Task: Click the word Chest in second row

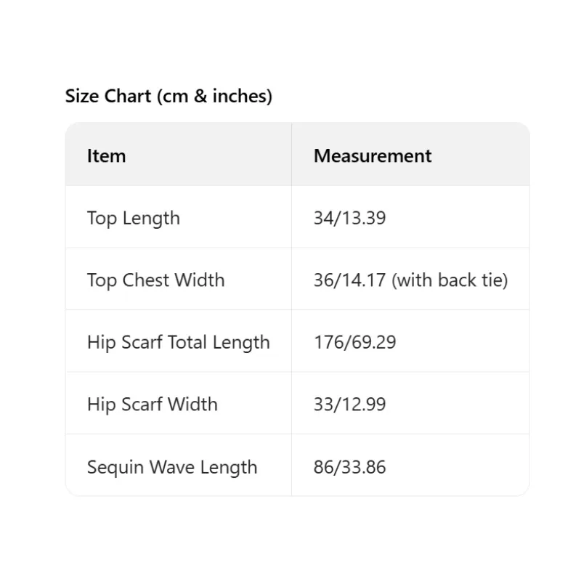Action: [x=144, y=280]
